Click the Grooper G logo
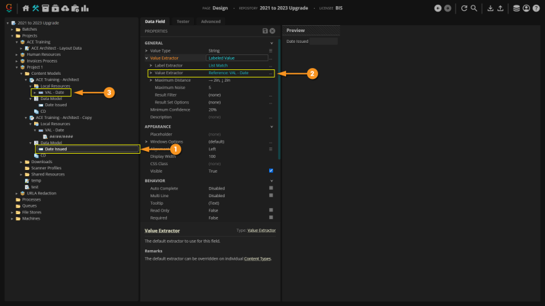The height and width of the screenshot is (306, 545). point(9,7)
